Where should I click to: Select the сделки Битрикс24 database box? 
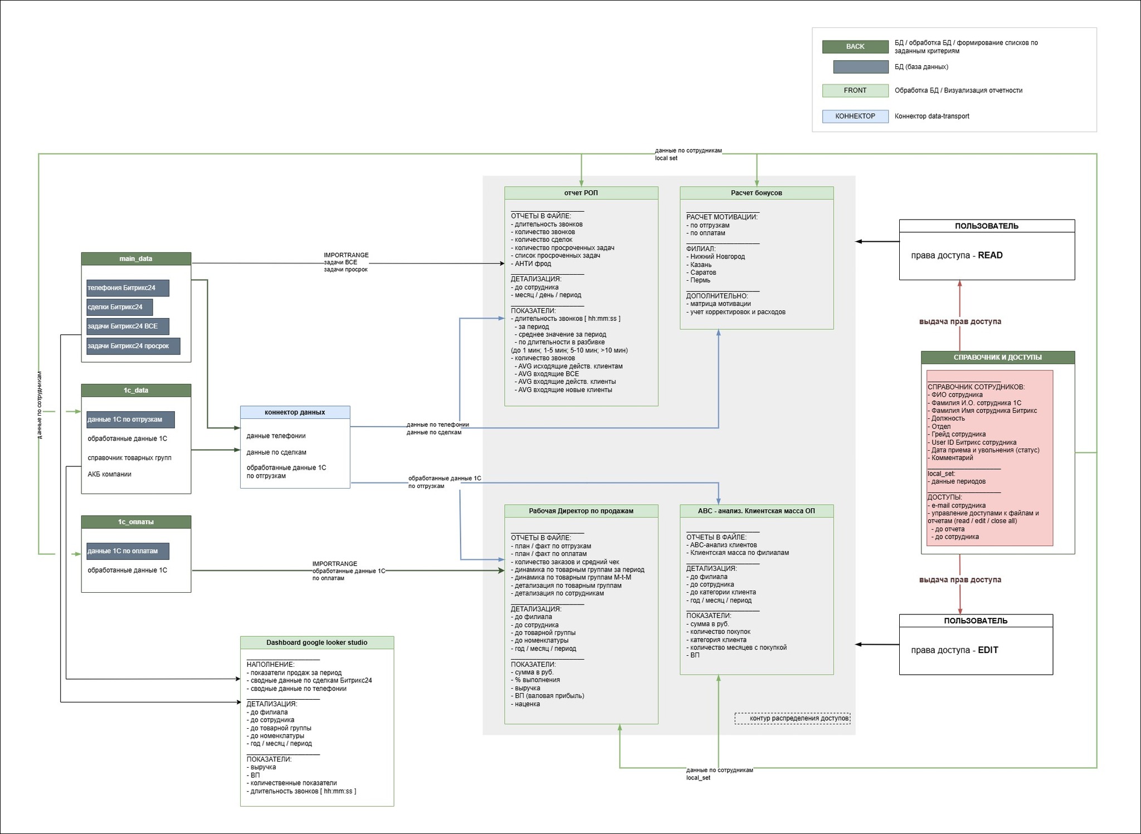point(119,307)
